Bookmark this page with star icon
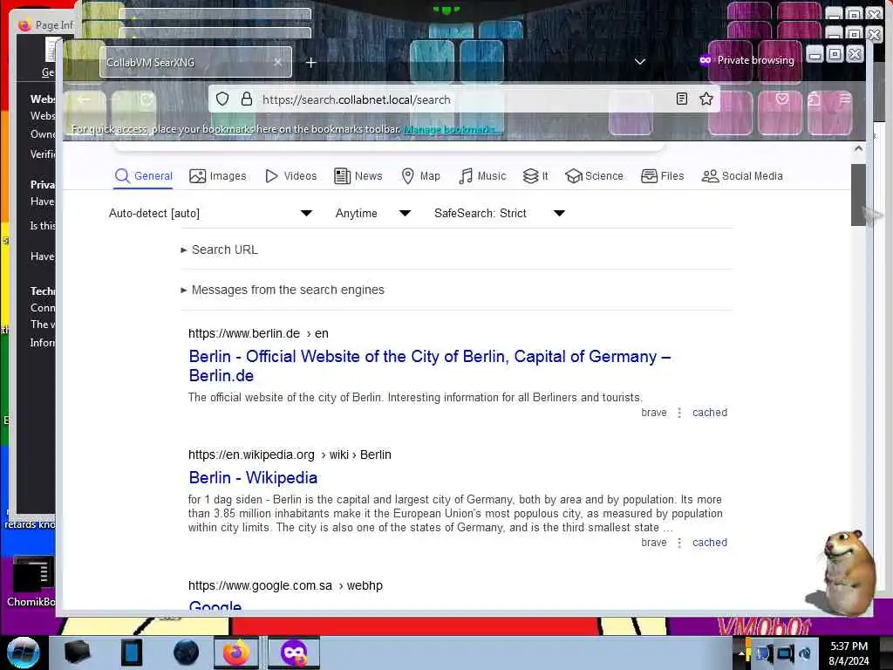This screenshot has width=893, height=670. coord(706,99)
